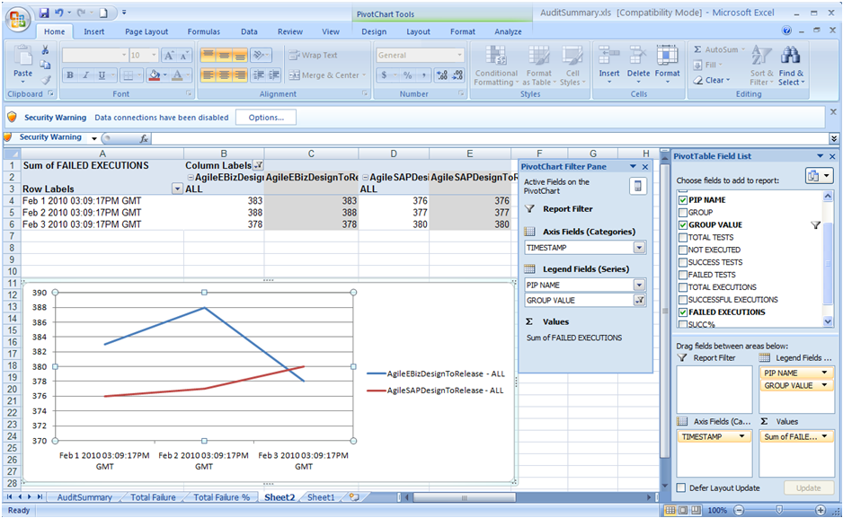The height and width of the screenshot is (518, 843).
Task: Open the Row Labels filter dropdown
Action: [x=177, y=189]
